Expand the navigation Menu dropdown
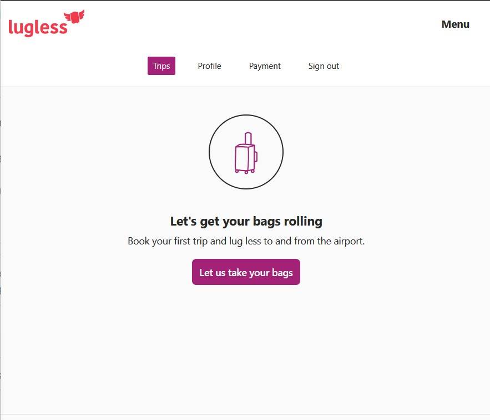The image size is (490, 420). [x=455, y=24]
